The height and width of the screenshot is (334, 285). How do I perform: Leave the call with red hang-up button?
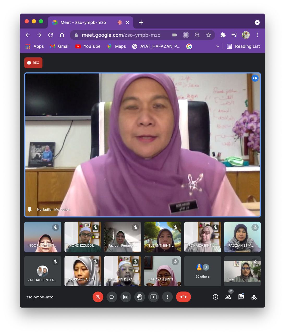click(x=183, y=297)
